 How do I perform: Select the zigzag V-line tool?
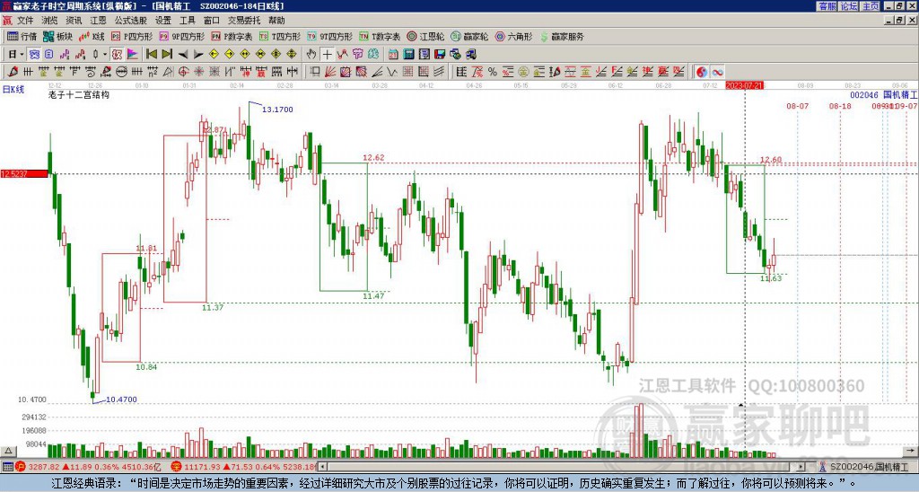coord(392,72)
